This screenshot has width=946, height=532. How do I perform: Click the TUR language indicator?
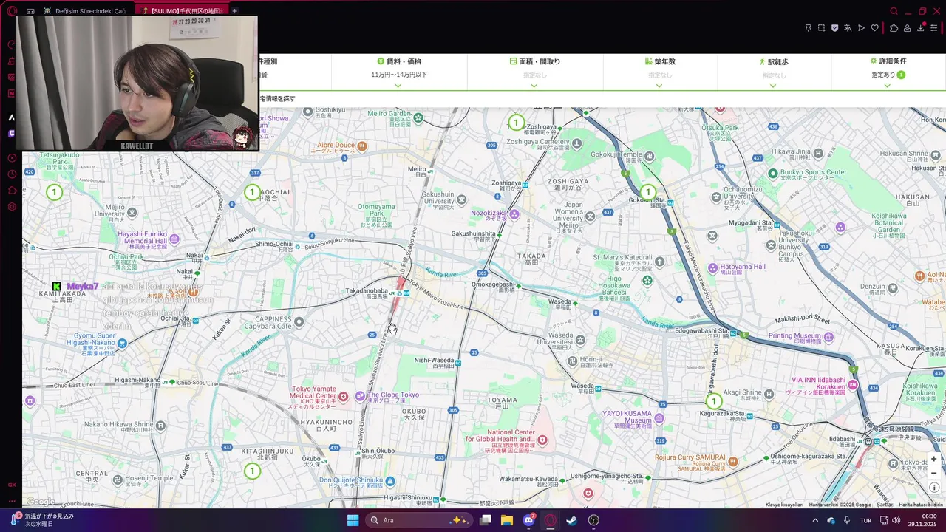[865, 520]
